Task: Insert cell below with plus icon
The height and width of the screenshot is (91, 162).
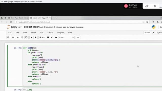Action: (13, 37)
